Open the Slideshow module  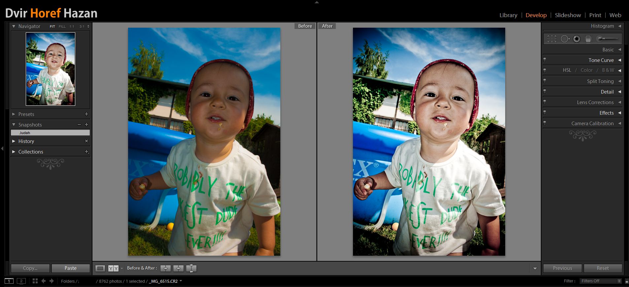(568, 15)
